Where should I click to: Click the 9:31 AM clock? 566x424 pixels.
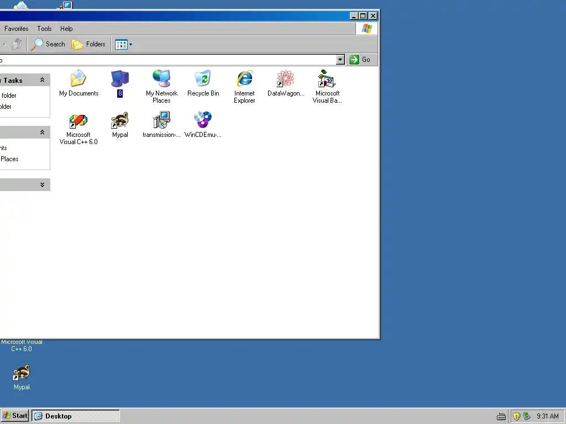[x=547, y=416]
